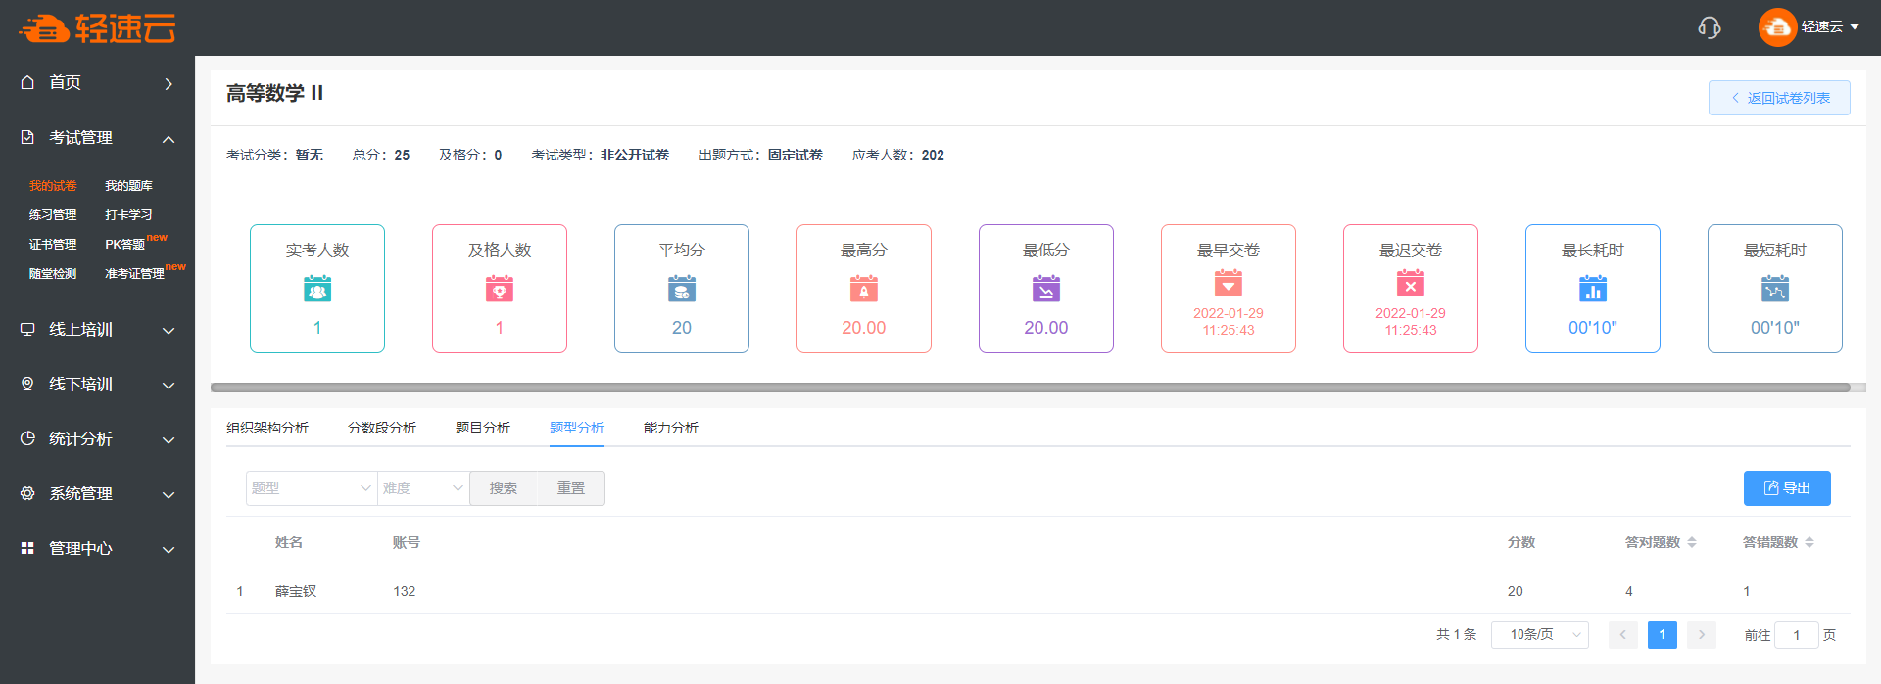Click the 最长耗时 bar chart icon
This screenshot has width=1881, height=684.
click(x=1592, y=289)
